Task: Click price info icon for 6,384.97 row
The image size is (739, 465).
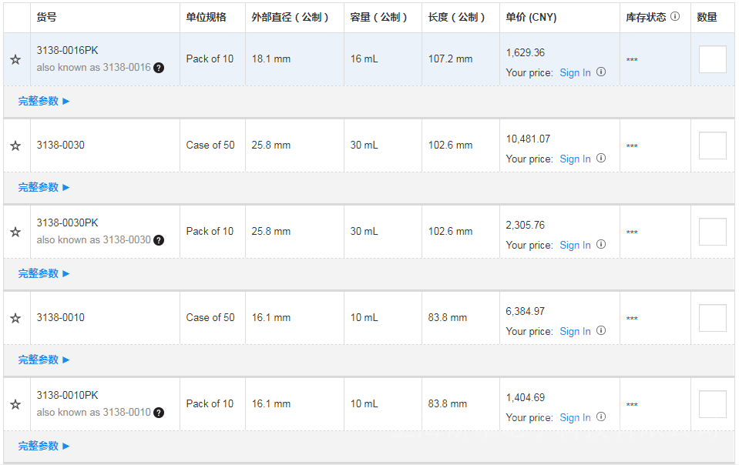Action: (601, 331)
